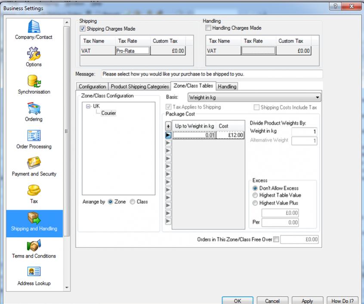Collapse the UK zone tree node
The width and height of the screenshot is (364, 304).
[89, 106]
